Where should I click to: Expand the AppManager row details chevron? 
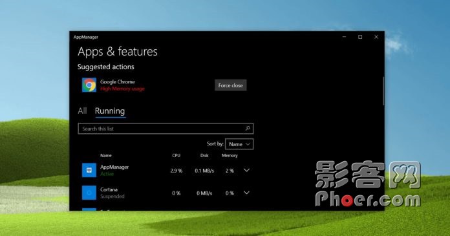coord(246,170)
